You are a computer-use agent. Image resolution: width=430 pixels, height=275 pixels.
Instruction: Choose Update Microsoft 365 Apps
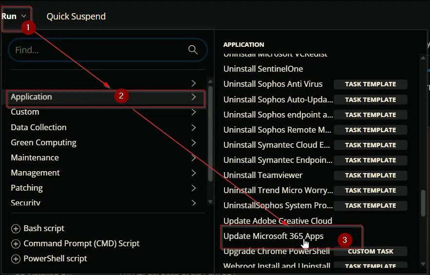click(273, 236)
